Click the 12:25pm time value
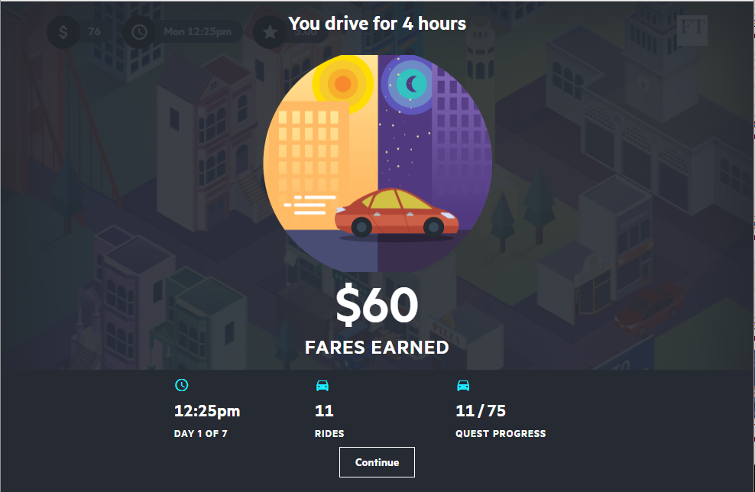 tap(207, 411)
